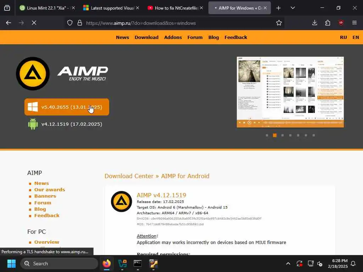Open Overview link under For PC
This screenshot has height=272, width=363.
47,242
